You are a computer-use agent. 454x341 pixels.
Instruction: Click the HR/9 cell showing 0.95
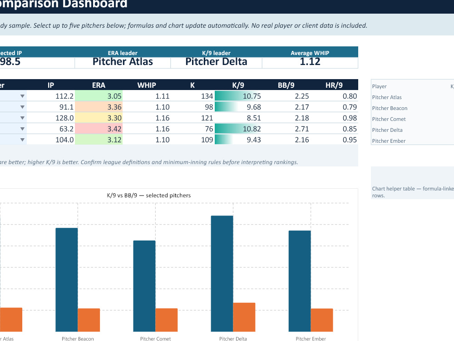334,140
